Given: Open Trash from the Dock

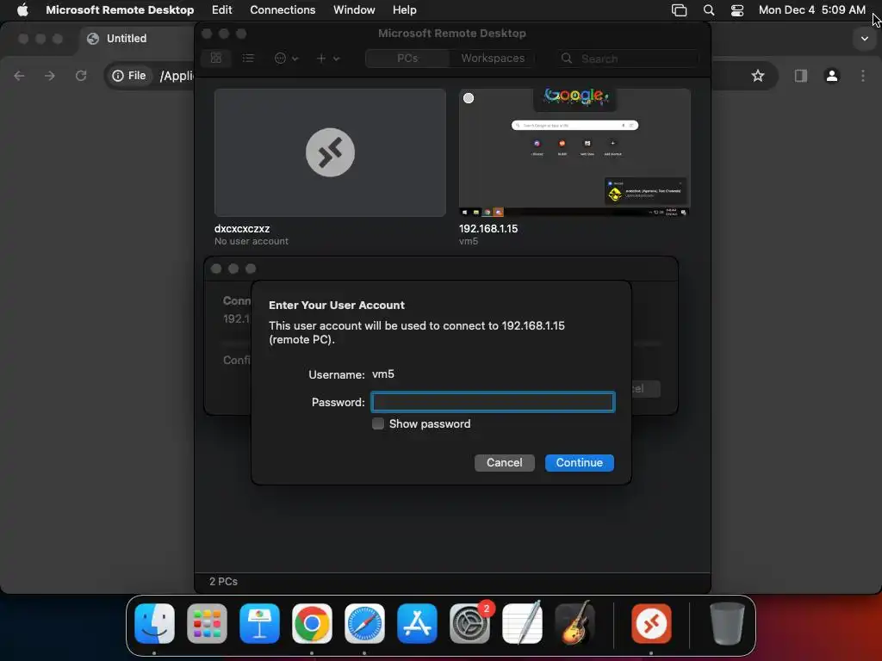Looking at the screenshot, I should coord(727,623).
